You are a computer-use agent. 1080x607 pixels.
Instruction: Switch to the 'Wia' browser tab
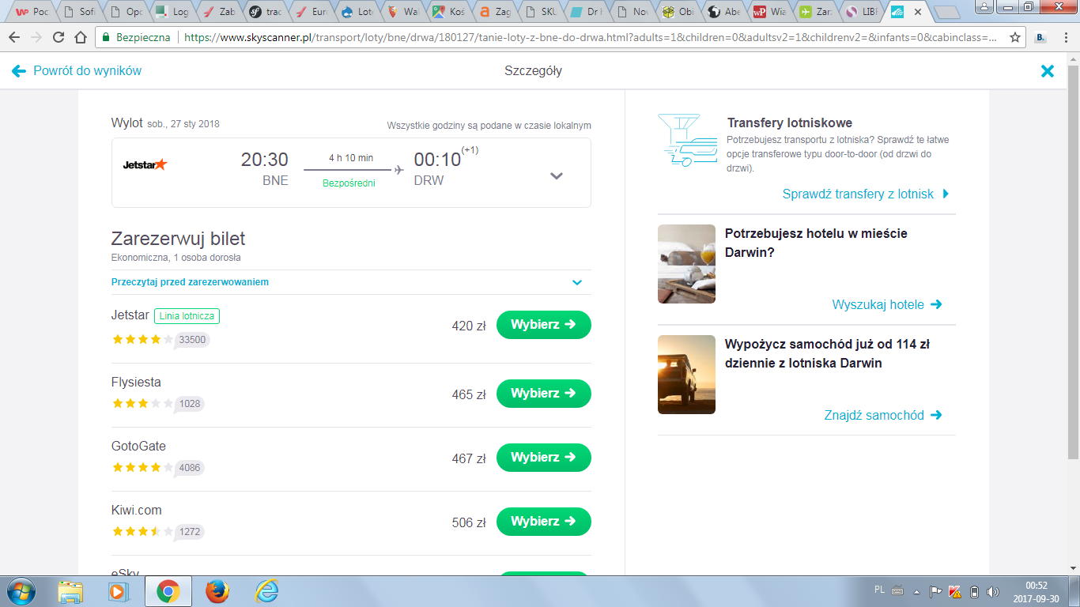772,12
